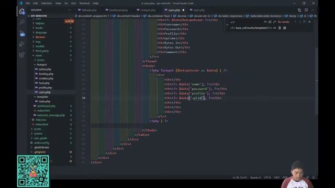Expand the assets folder
The width and height of the screenshot is (335, 188).
[37, 129]
